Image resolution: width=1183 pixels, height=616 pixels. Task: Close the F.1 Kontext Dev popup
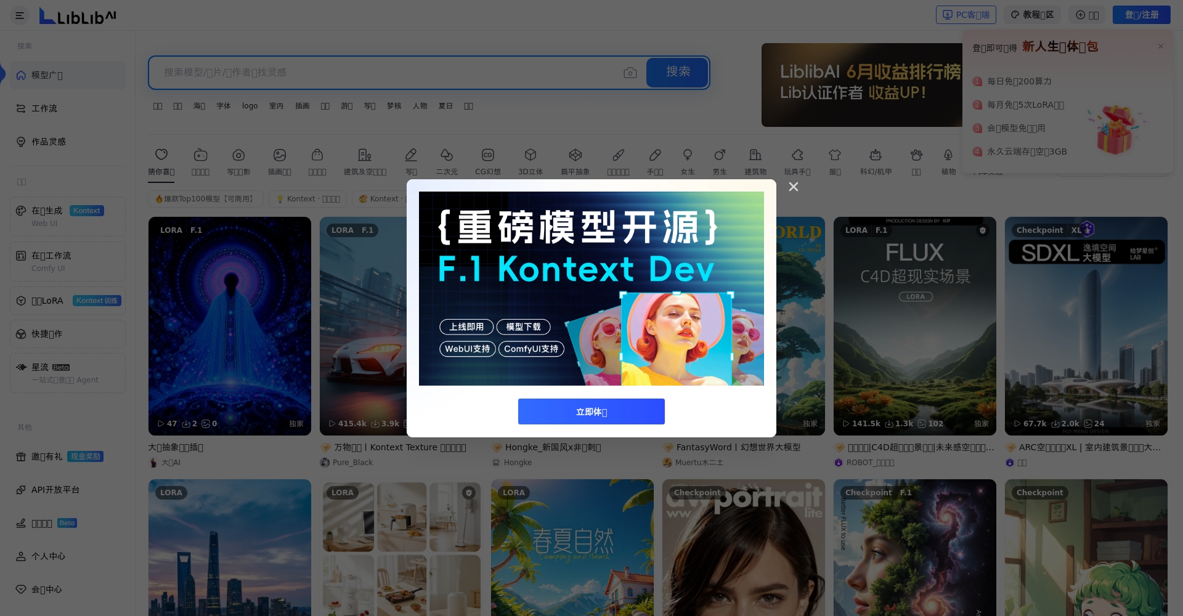click(794, 187)
